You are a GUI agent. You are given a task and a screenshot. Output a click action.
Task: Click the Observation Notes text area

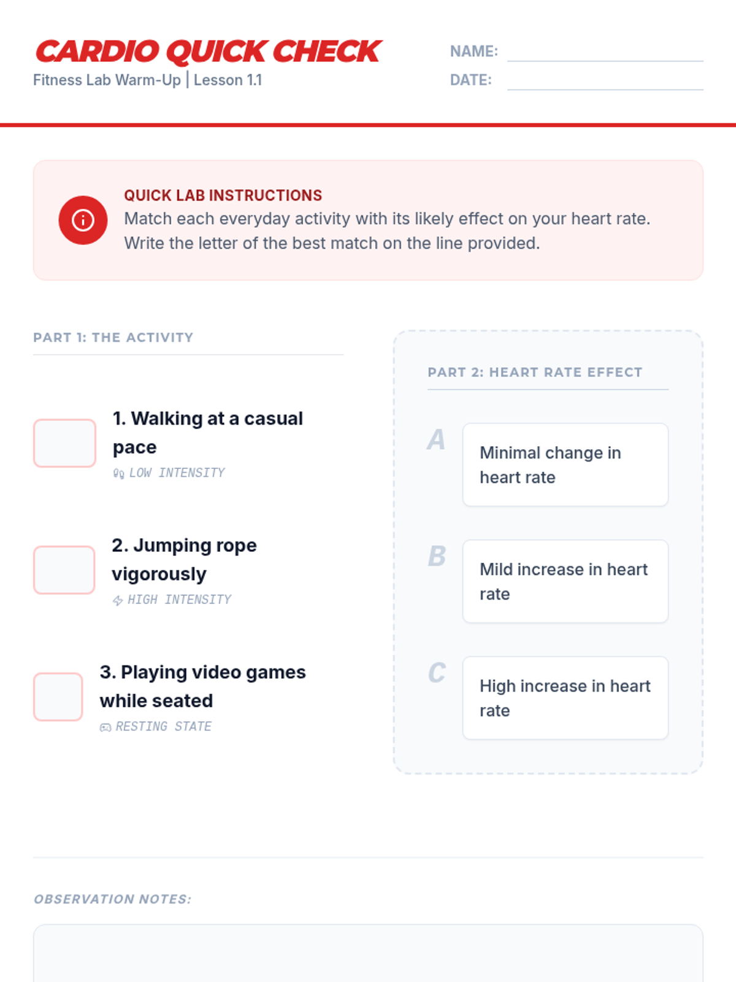tap(368, 953)
